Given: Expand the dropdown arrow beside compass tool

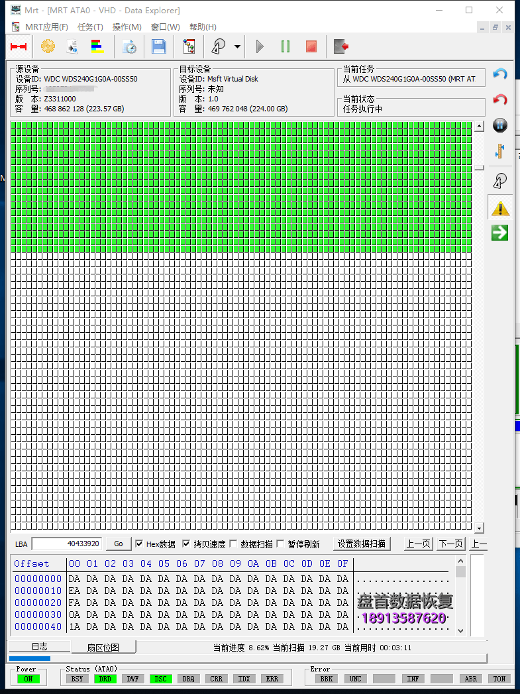Looking at the screenshot, I should (237, 46).
